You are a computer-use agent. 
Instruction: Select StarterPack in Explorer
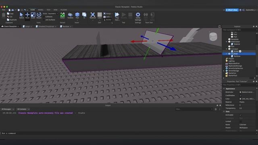233,76
